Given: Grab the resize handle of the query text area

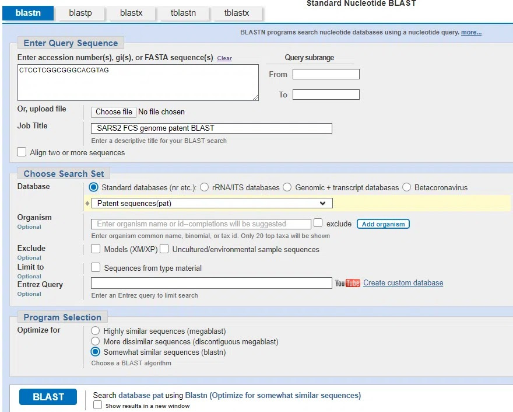Looking at the screenshot, I should pyautogui.click(x=255, y=97).
